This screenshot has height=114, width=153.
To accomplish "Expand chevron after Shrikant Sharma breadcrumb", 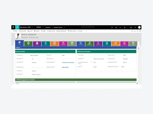I will 64,27.
